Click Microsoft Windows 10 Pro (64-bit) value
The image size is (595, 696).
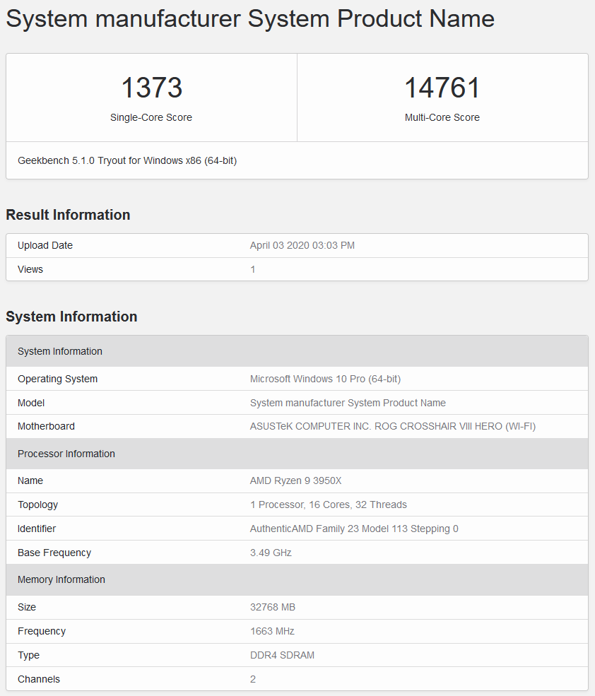pyautogui.click(x=325, y=379)
